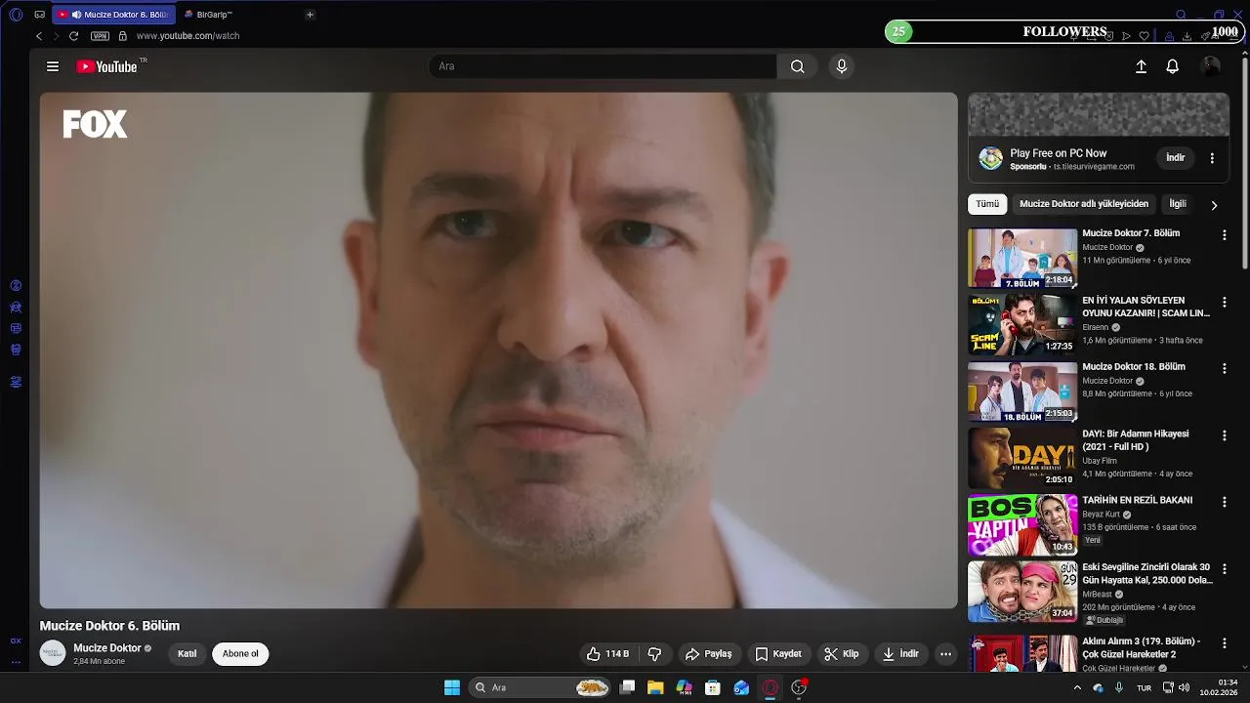Screen dimensions: 1250x703
Task: Select the 'Tümü' filter chip
Action: pyautogui.click(x=987, y=204)
